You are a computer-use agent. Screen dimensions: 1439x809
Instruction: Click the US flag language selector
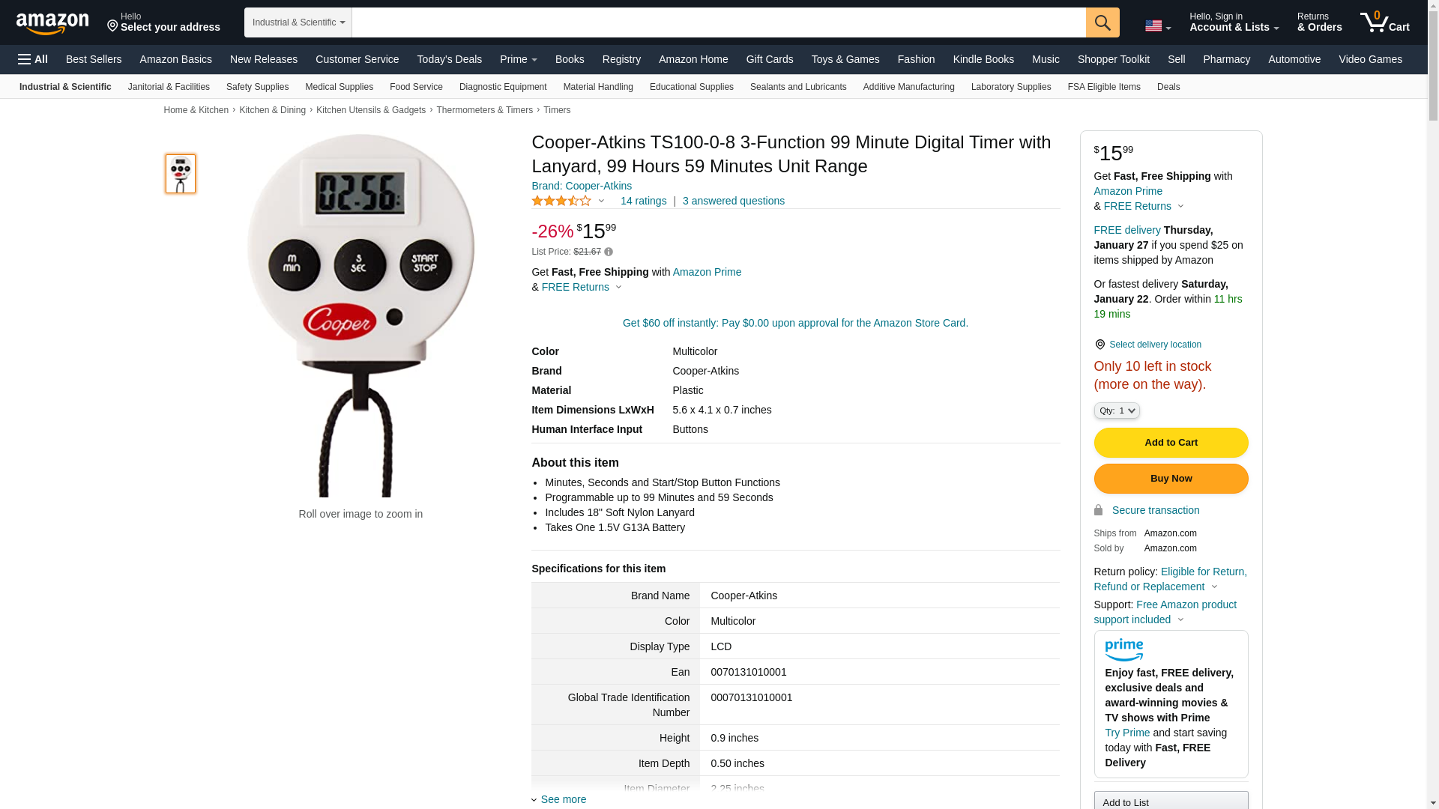point(1157,25)
